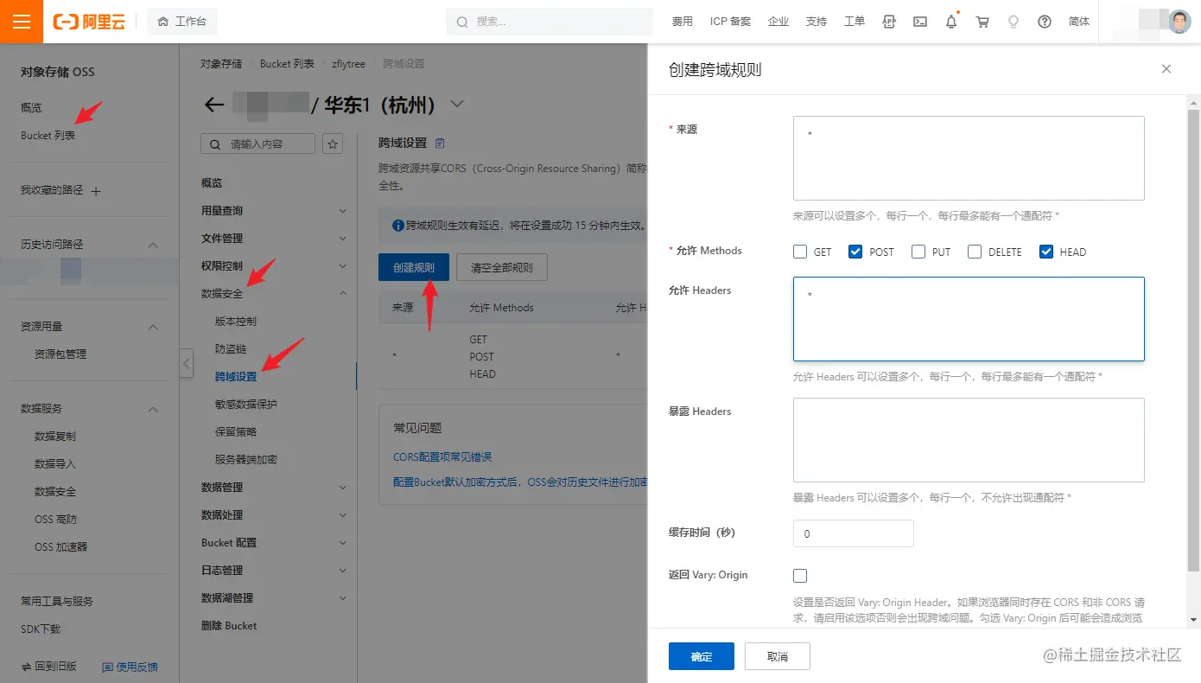Image resolution: width=1201 pixels, height=683 pixels.
Task: Click the blue 创建规则 button
Action: click(414, 268)
